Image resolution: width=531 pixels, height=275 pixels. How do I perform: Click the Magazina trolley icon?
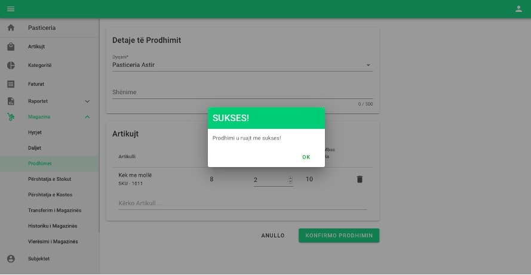11,117
